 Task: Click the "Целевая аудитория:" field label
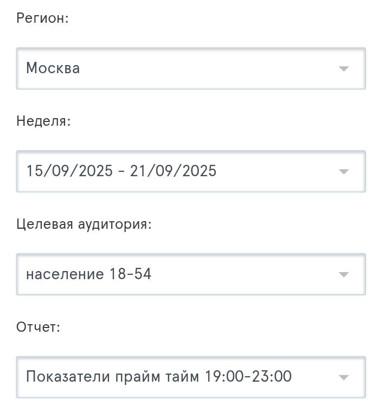tap(84, 224)
